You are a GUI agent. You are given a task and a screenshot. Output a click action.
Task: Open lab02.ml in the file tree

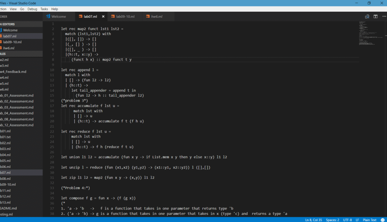click(21, 143)
